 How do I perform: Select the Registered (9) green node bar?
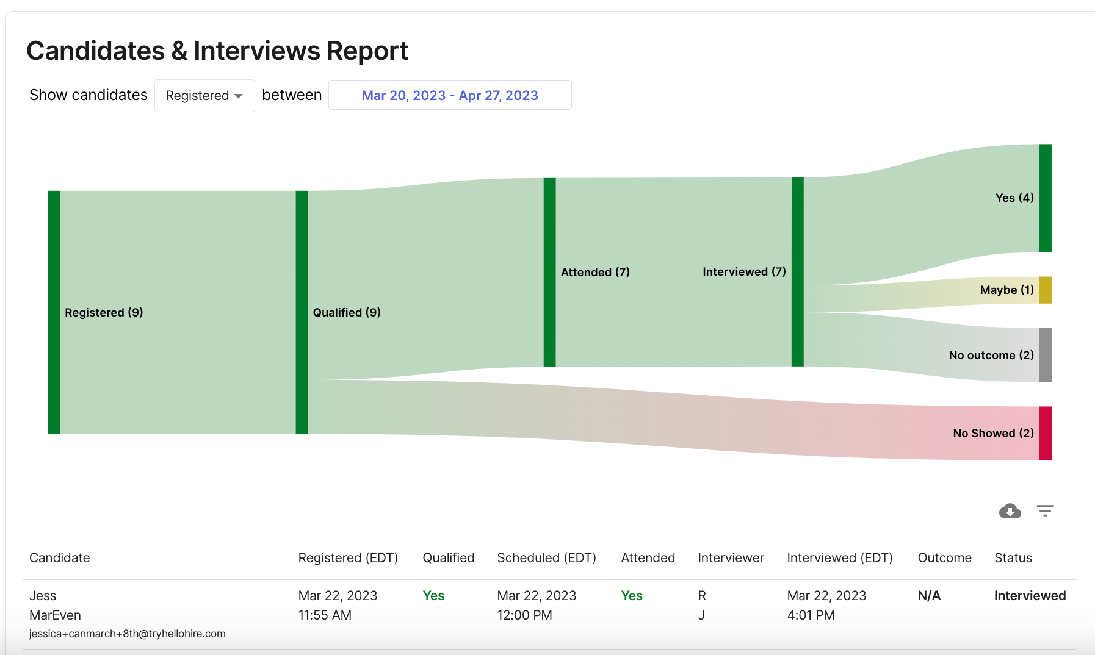click(x=54, y=312)
